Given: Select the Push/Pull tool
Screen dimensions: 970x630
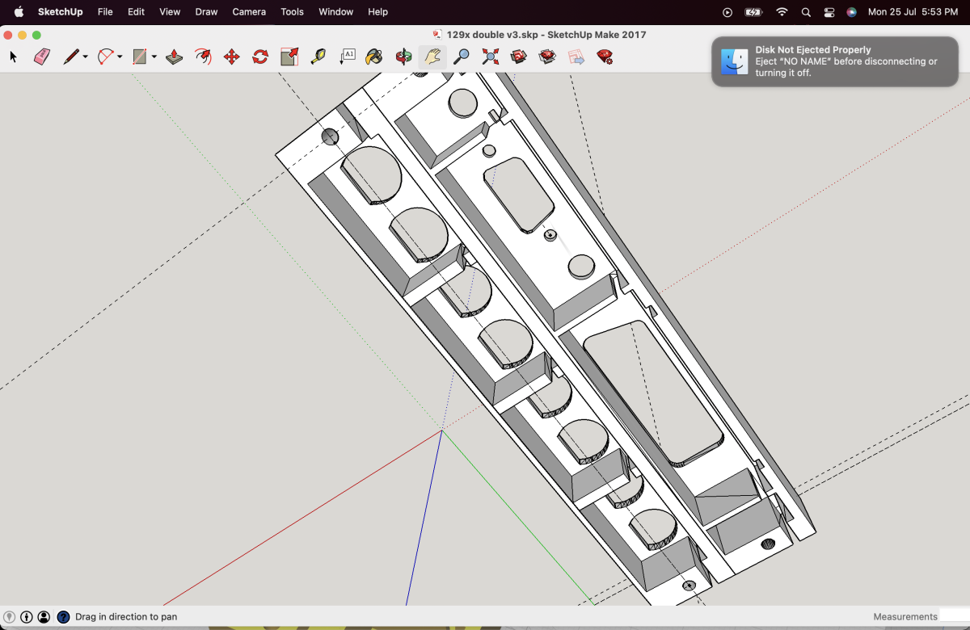Looking at the screenshot, I should coord(174,57).
